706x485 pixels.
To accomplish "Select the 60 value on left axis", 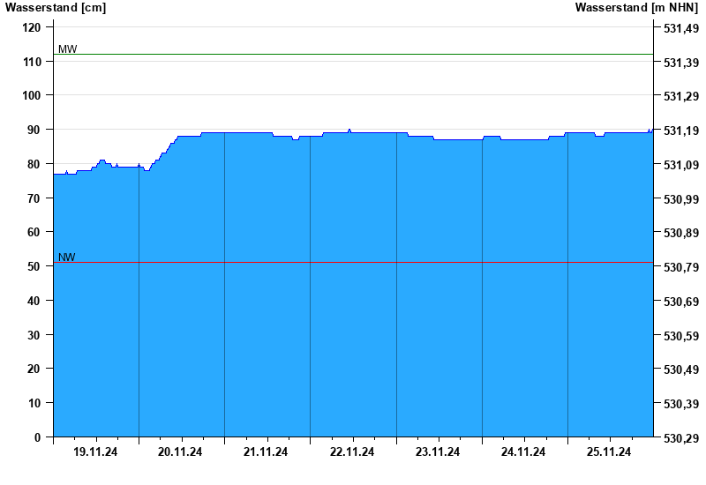I will click(34, 232).
